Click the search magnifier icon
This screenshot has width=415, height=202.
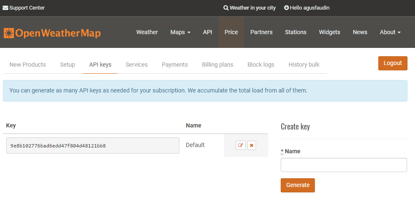pos(226,8)
